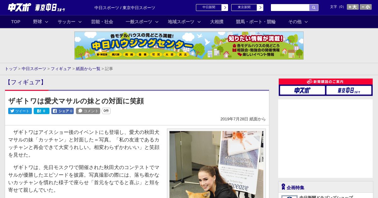Image resolution: width=378 pixels, height=198 pixels.
Task: Expand the サッカー dropdown chevron
Action: click(x=80, y=22)
